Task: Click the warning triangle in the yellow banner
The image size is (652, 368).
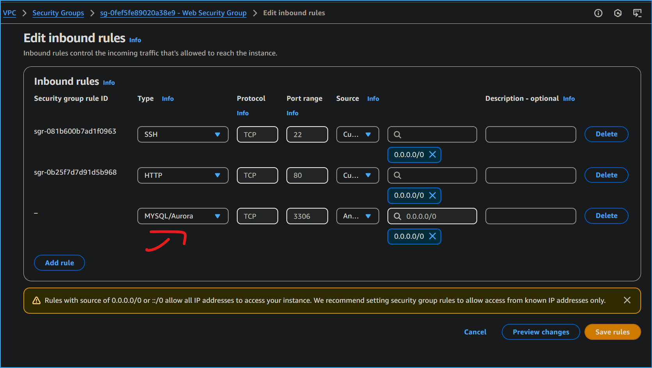Action: (x=36, y=300)
